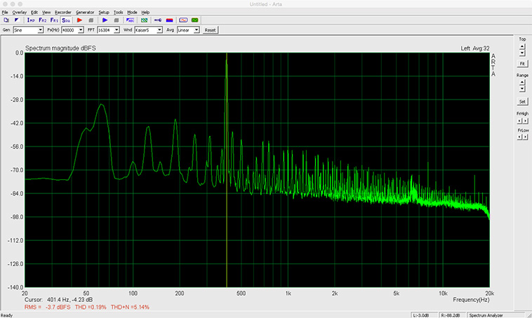
Task: Open the Fs(Hz) sampling rate dropdown
Action: pos(72,30)
